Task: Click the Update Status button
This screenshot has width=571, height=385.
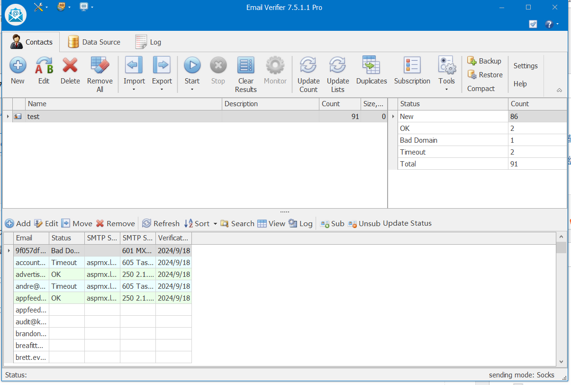Action: coord(407,223)
